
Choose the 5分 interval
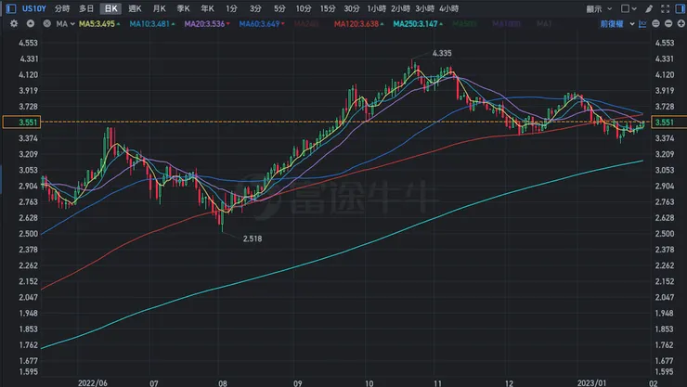pyautogui.click(x=279, y=8)
